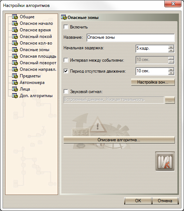Click the icon beside Предметы

[15, 76]
